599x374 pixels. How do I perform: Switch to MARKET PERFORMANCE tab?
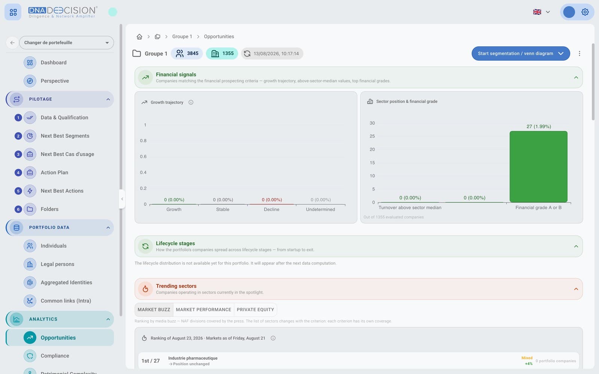tap(203, 310)
